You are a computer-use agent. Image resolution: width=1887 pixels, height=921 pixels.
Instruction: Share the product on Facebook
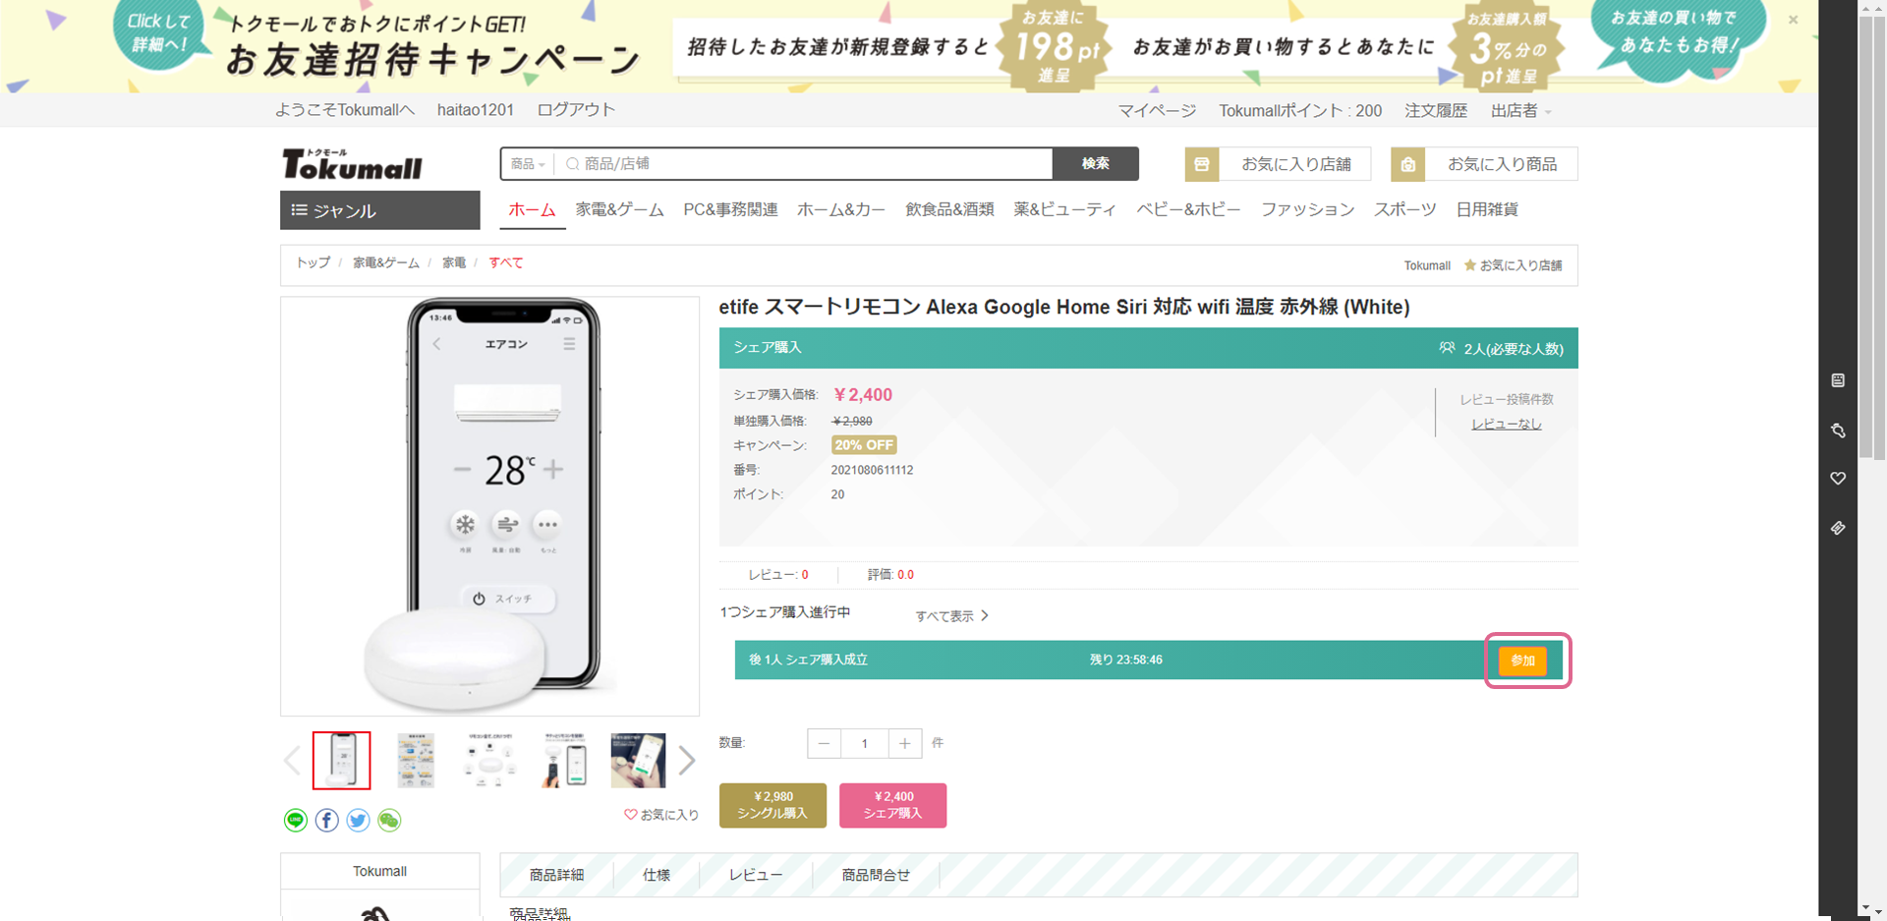pos(326,820)
